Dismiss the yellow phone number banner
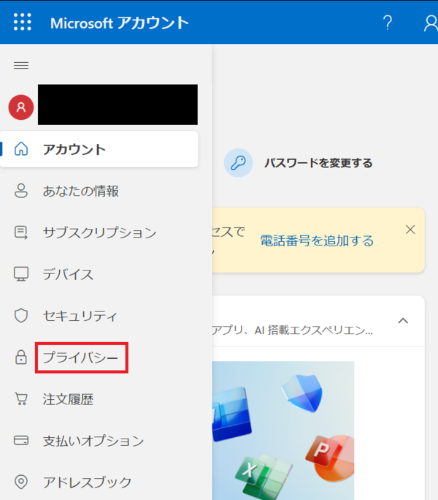Viewport: 438px width, 500px height. (x=410, y=230)
